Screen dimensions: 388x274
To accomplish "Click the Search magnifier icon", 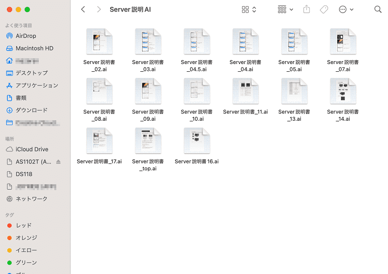I will [x=378, y=9].
